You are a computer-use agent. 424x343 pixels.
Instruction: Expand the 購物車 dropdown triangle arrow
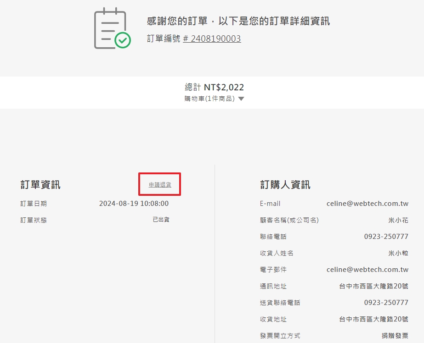241,99
